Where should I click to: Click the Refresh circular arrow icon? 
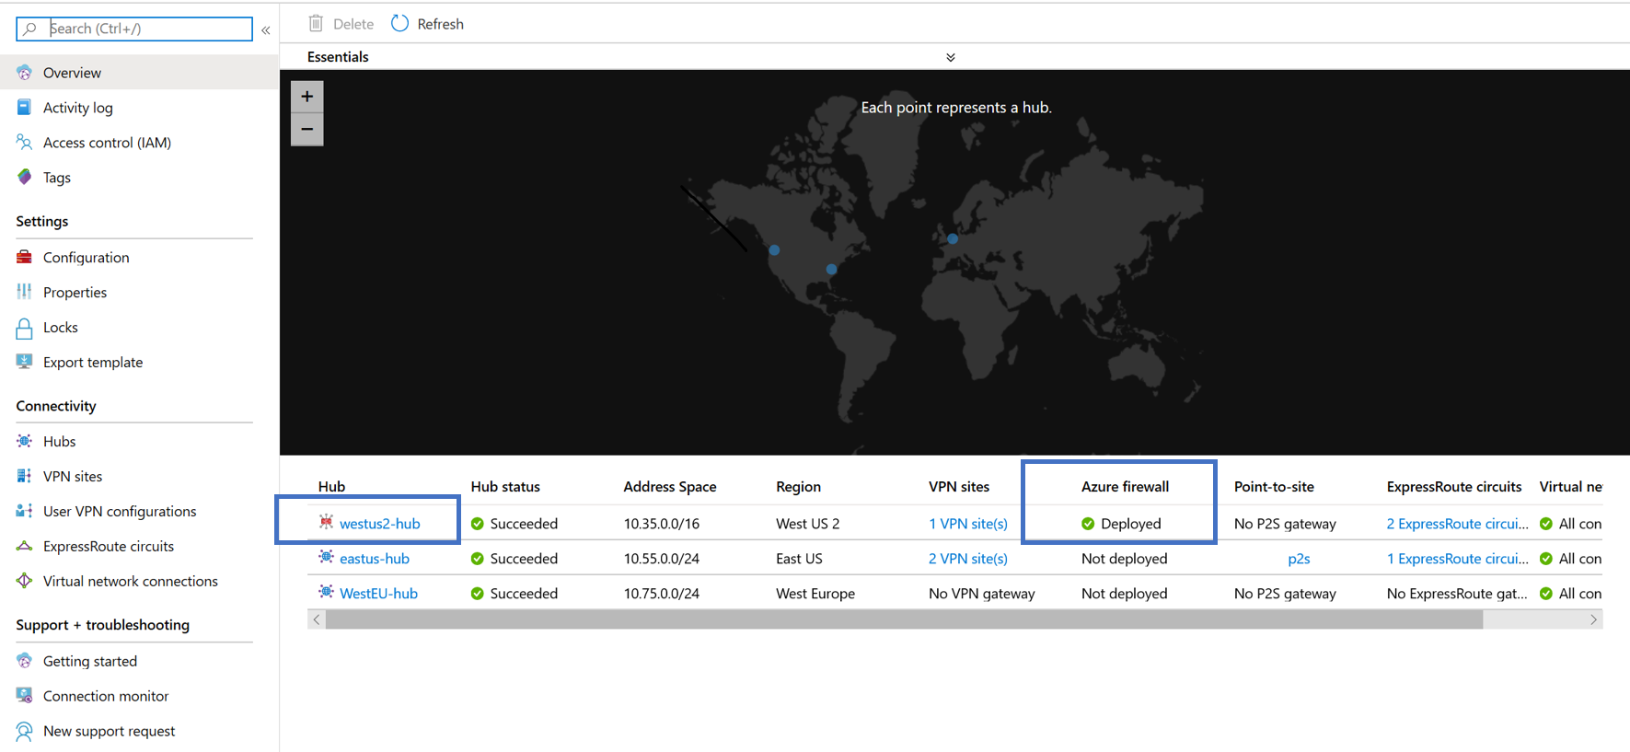click(x=399, y=23)
